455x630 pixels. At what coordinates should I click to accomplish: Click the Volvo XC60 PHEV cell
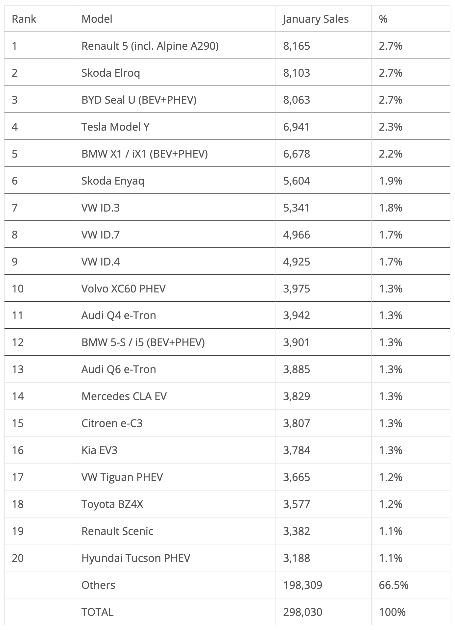pos(123,289)
